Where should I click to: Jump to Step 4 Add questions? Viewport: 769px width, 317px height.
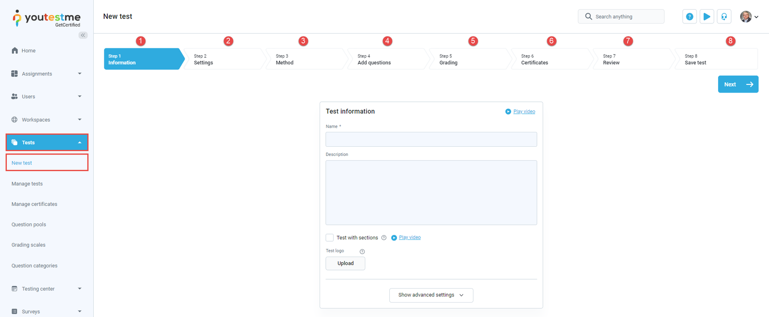pyautogui.click(x=387, y=59)
